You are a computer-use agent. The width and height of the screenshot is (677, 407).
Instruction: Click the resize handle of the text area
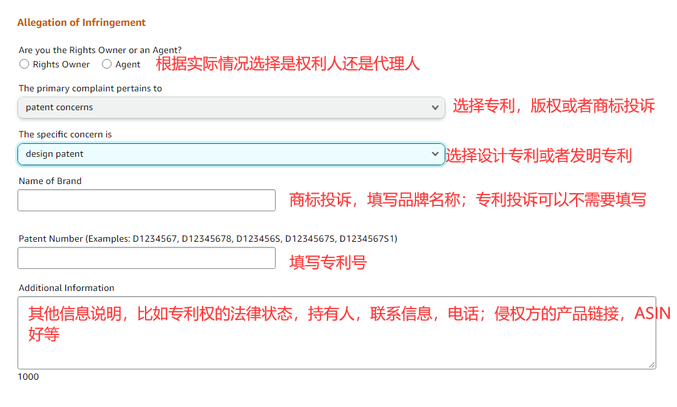652,364
